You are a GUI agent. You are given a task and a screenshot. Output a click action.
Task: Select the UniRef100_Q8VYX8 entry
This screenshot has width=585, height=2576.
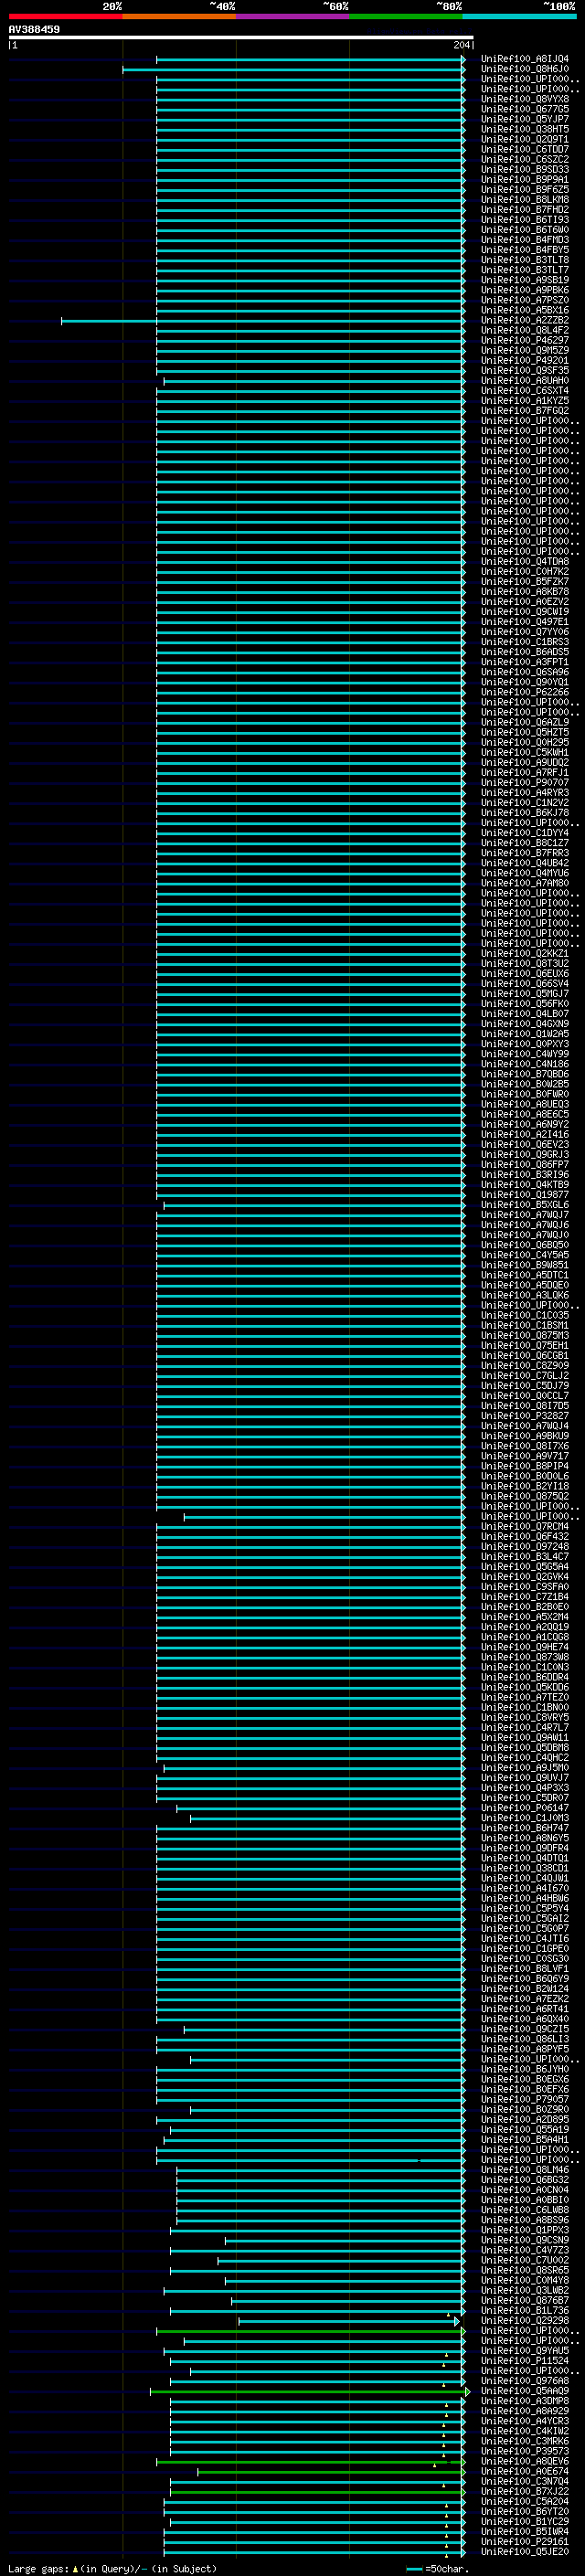pos(525,99)
